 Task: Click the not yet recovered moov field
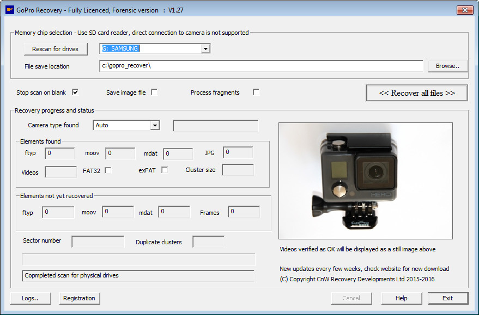coord(118,212)
